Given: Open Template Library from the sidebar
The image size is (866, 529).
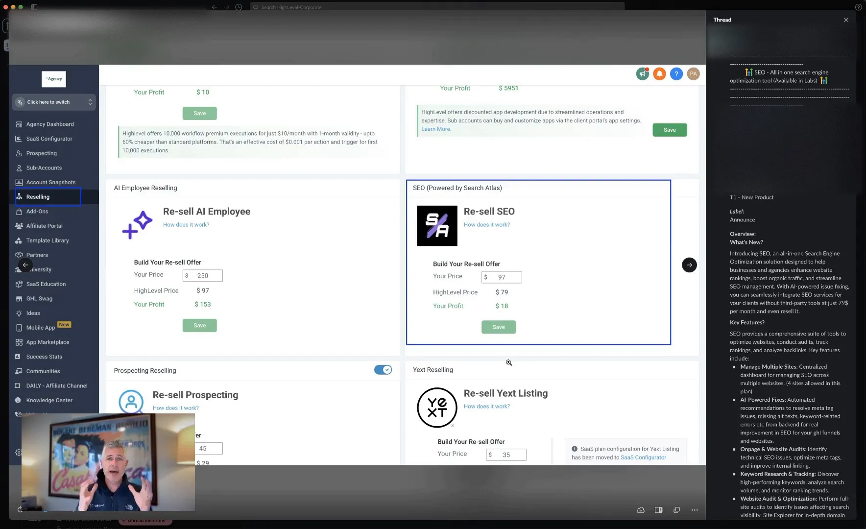Looking at the screenshot, I should [47, 240].
